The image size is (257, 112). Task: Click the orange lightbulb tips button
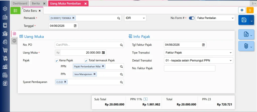click(250, 10)
